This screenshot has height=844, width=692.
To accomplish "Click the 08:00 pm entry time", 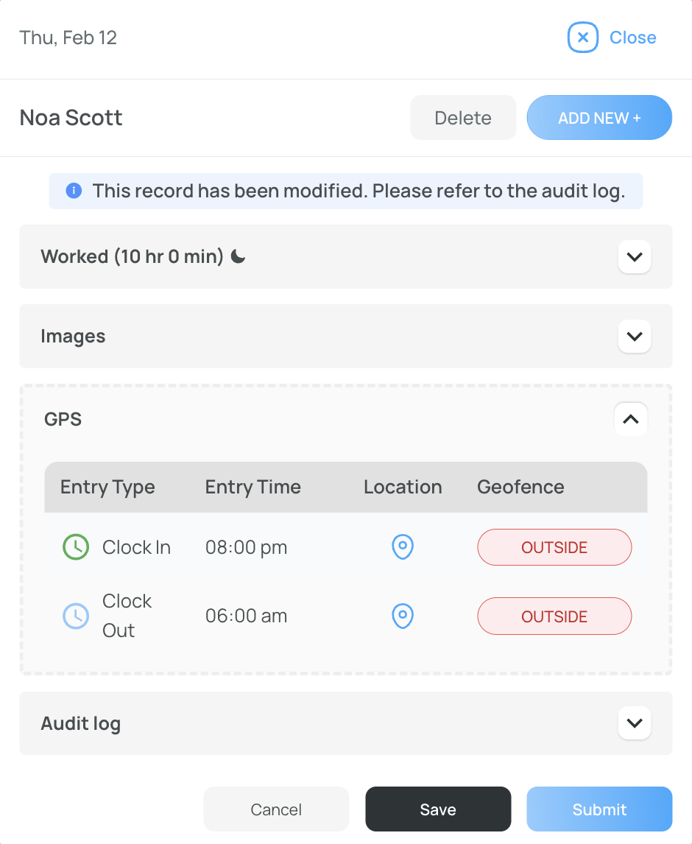I will 246,547.
